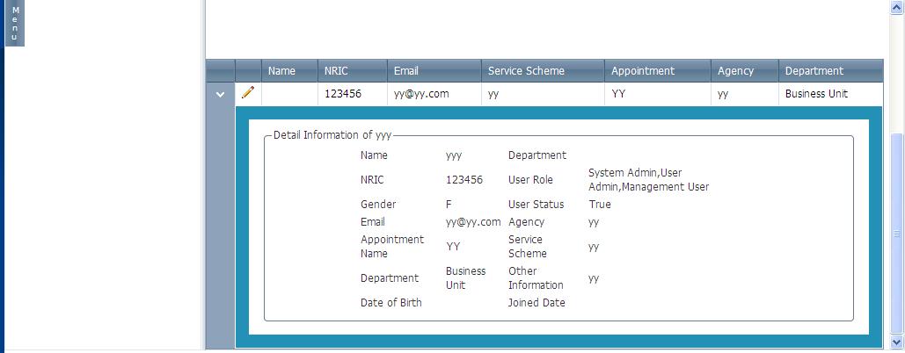The height and width of the screenshot is (353, 905).
Task: Click the Detail Information of yyy legend
Action: coord(332,135)
